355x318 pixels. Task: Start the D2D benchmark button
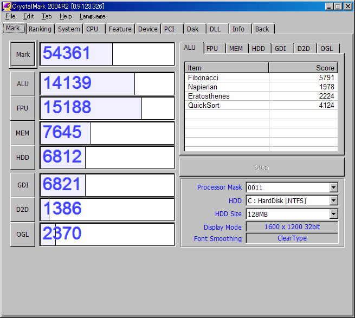click(23, 210)
